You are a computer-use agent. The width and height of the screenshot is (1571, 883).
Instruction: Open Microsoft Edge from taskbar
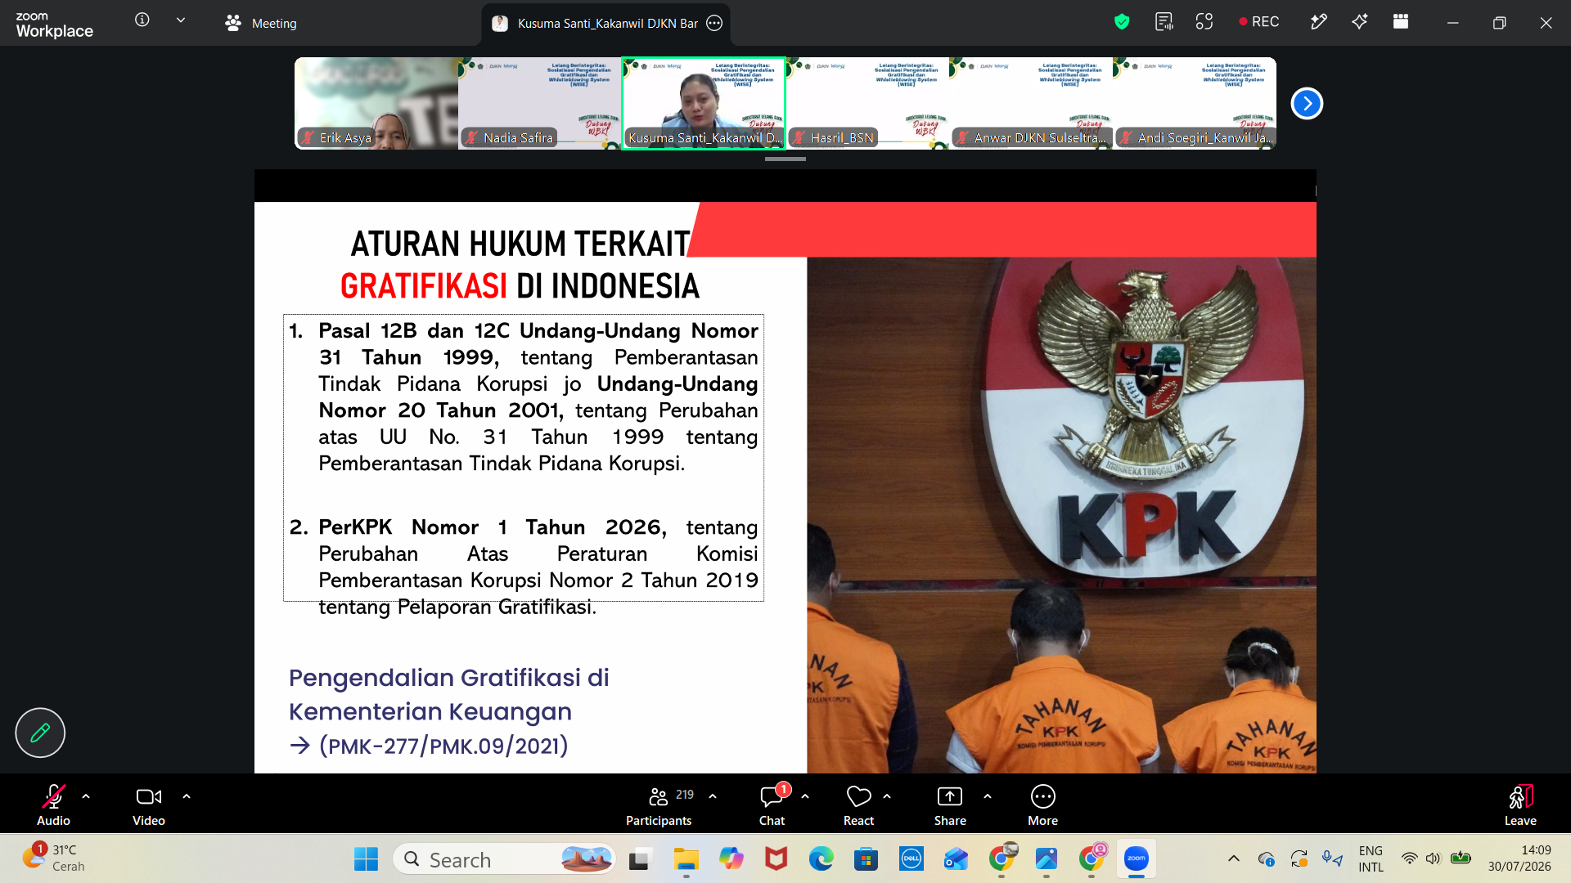pyautogui.click(x=821, y=859)
